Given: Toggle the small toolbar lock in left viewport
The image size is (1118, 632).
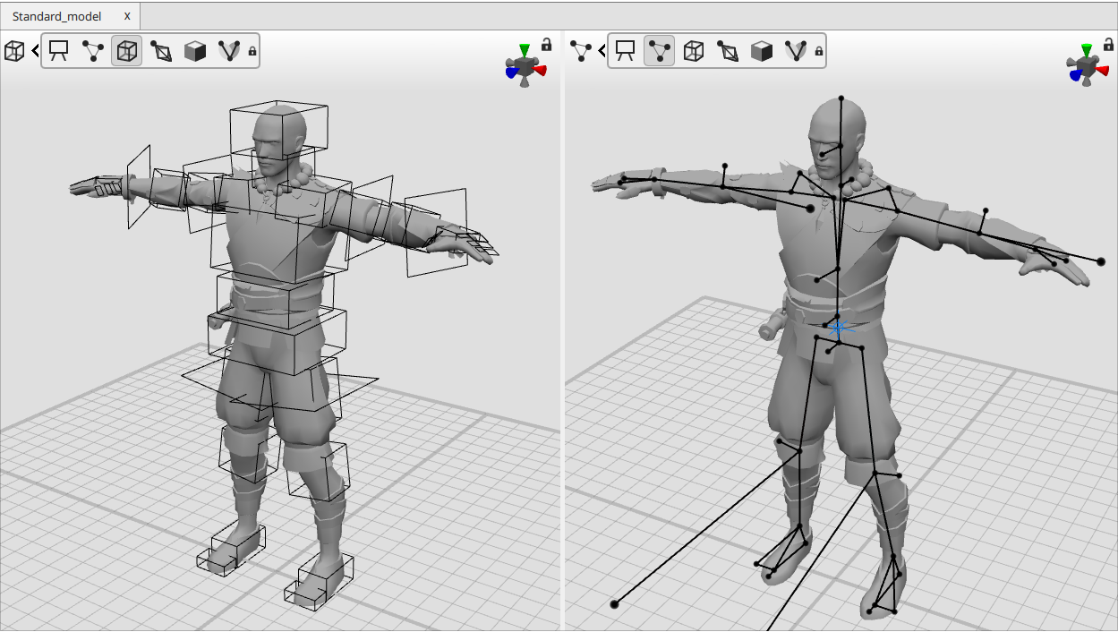Looking at the screenshot, I should 252,52.
